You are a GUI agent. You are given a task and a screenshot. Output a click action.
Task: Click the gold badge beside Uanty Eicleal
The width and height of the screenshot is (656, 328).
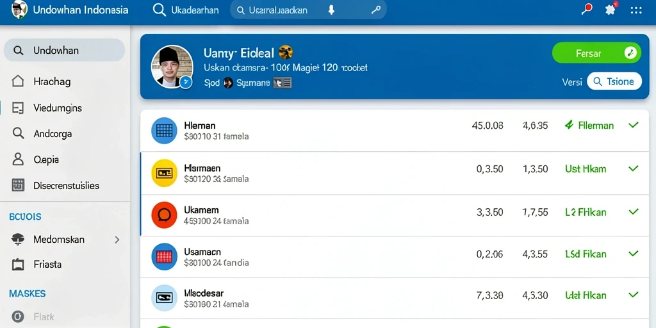(285, 53)
